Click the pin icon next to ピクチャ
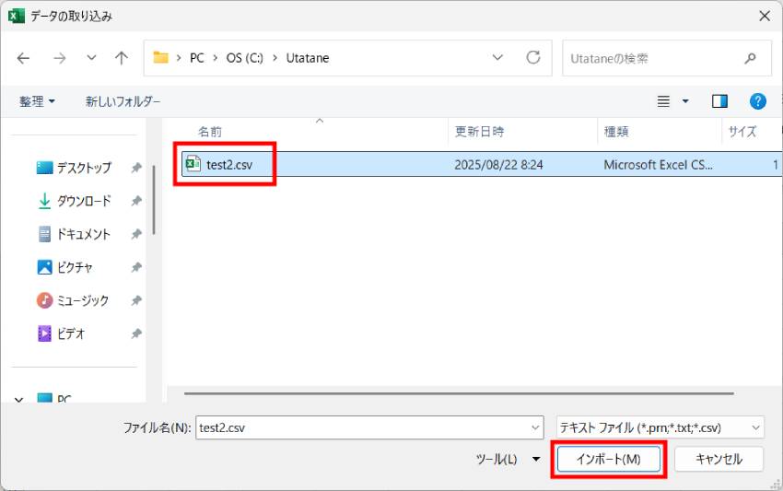The image size is (783, 491). tap(136, 267)
